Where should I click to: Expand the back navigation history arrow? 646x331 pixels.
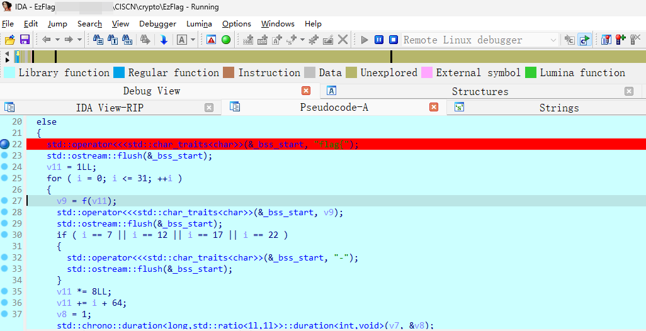(57, 40)
